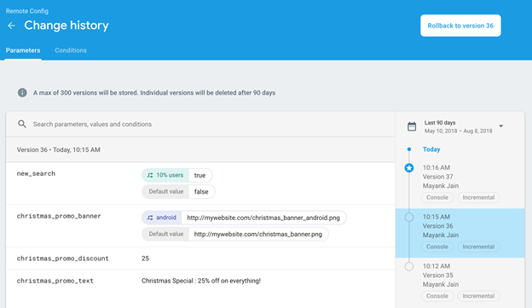The height and width of the screenshot is (308, 532).
Task: Click the condition icon in the android chip
Action: (150, 218)
